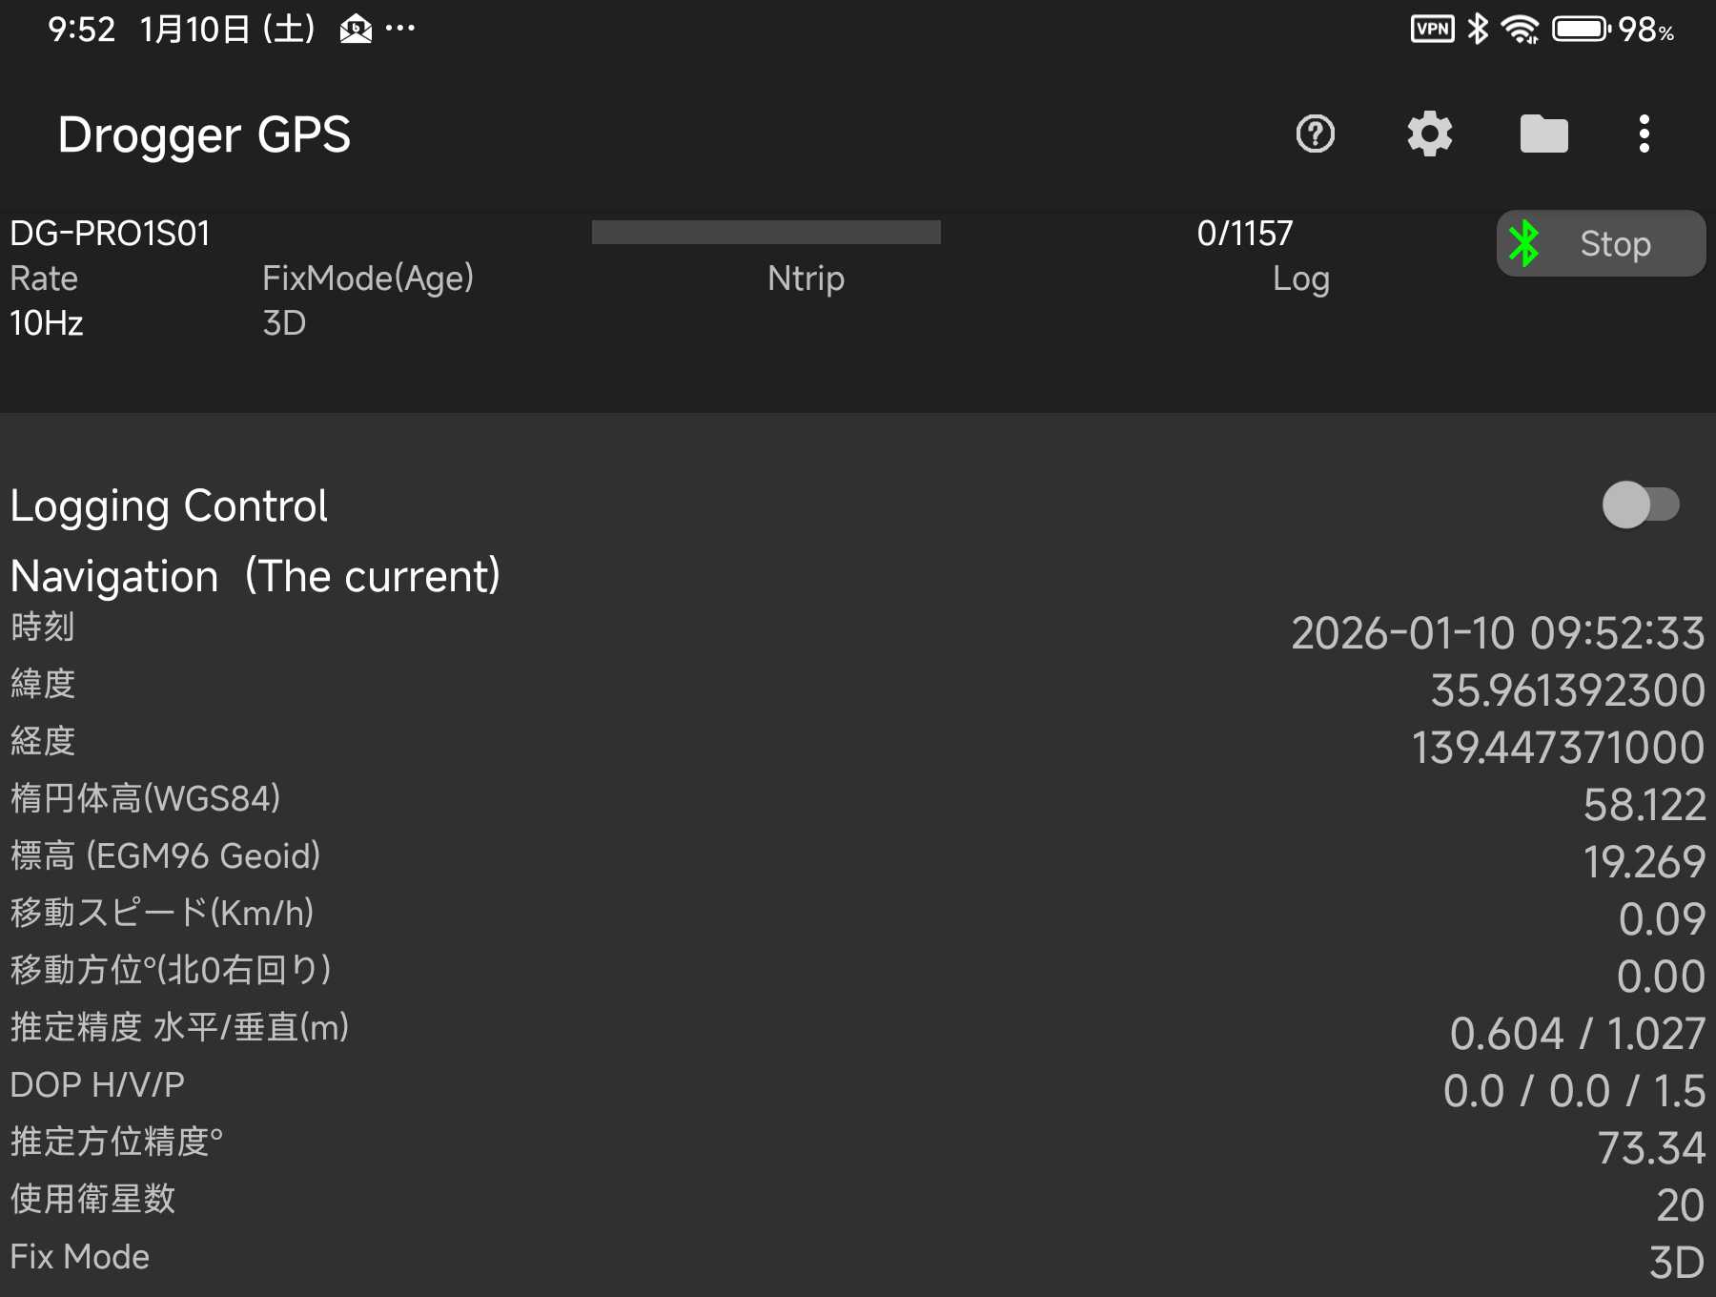This screenshot has height=1297, width=1716.
Task: Select the Ntrip status label
Action: click(x=806, y=278)
